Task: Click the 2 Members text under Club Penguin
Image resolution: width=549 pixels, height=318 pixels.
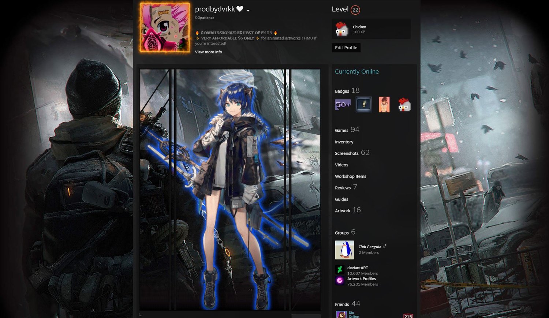Action: point(369,252)
